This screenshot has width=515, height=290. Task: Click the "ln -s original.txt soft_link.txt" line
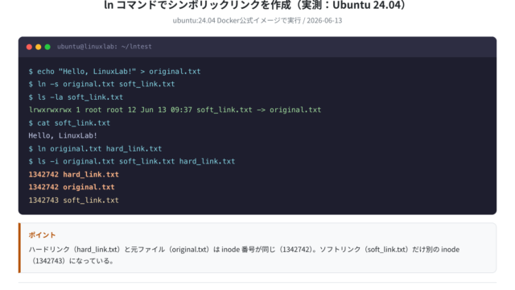pos(101,84)
